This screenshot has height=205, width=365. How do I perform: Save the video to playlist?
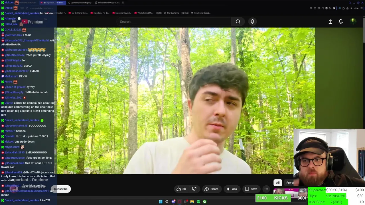(x=251, y=189)
